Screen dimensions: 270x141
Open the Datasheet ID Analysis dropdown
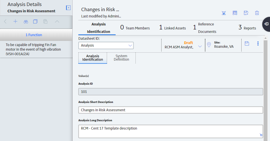pos(106,45)
